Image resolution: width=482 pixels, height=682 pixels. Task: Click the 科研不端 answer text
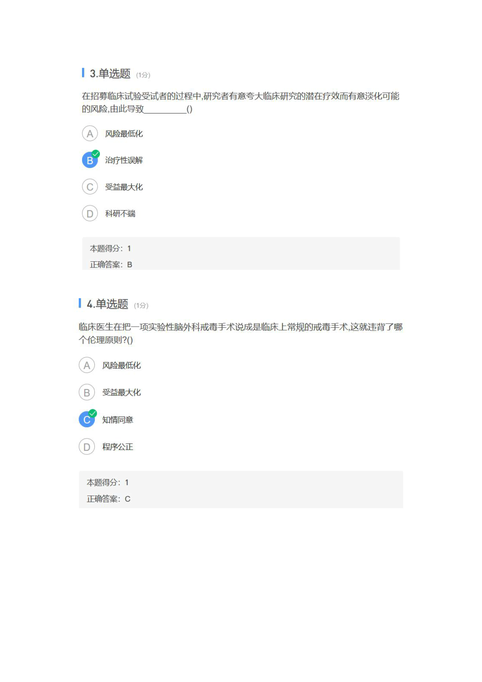point(120,213)
